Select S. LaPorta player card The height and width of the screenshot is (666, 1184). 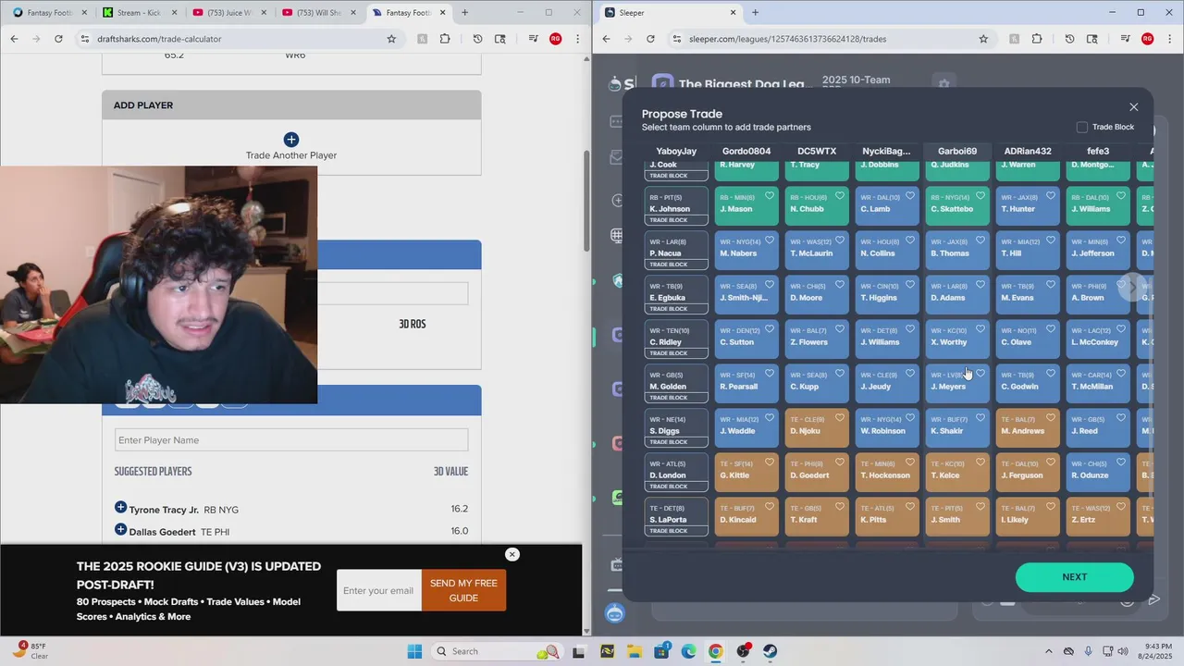tap(677, 517)
